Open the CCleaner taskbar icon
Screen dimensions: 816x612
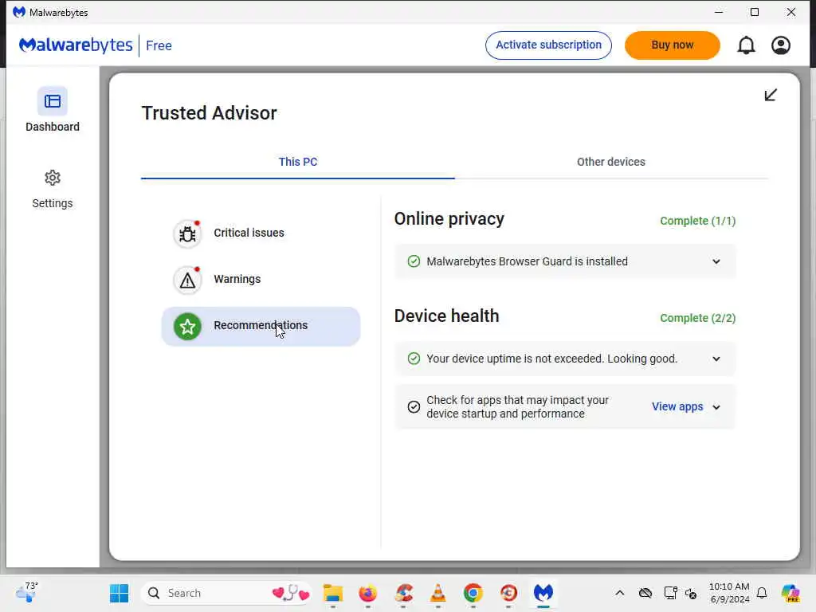[403, 593]
